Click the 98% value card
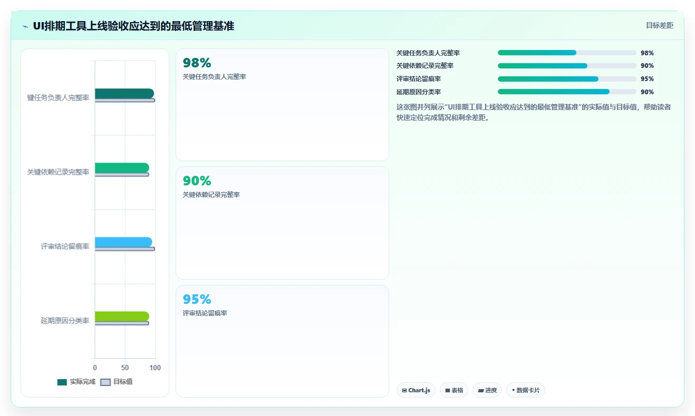 (x=282, y=105)
